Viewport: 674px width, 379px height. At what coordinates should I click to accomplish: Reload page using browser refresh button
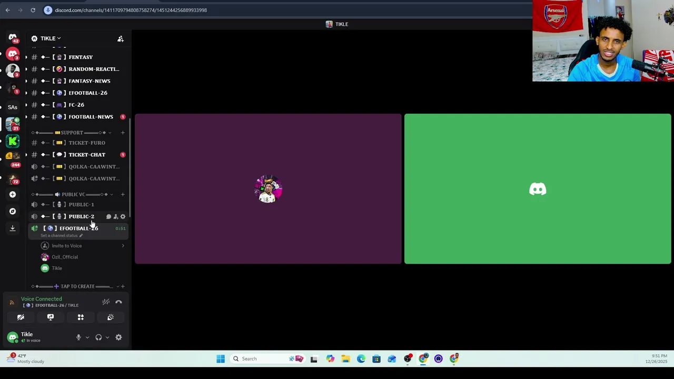pyautogui.click(x=33, y=10)
